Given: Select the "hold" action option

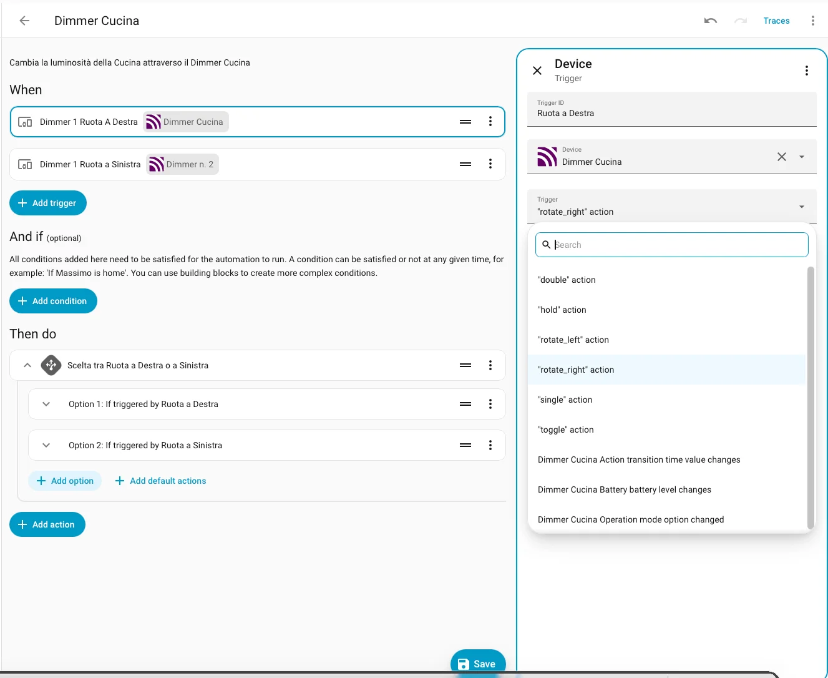Looking at the screenshot, I should pos(667,310).
